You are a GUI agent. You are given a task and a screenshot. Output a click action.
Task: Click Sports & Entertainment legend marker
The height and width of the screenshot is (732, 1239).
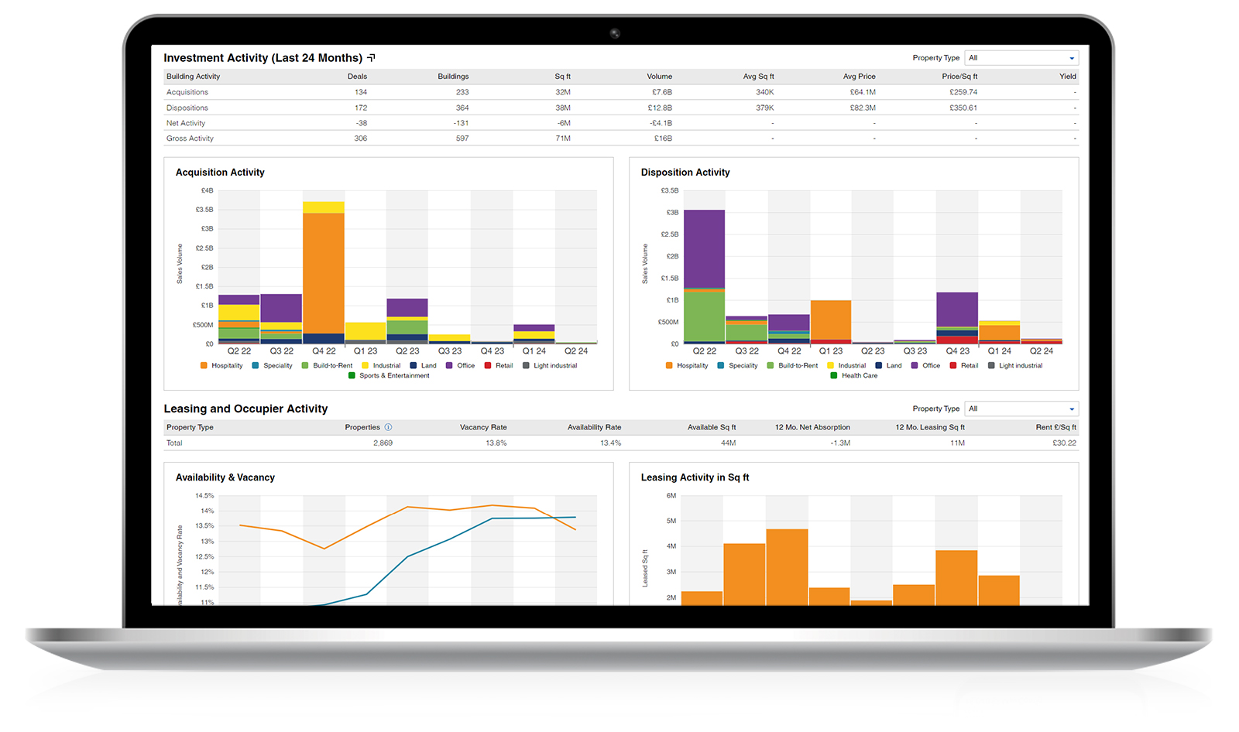pos(352,375)
